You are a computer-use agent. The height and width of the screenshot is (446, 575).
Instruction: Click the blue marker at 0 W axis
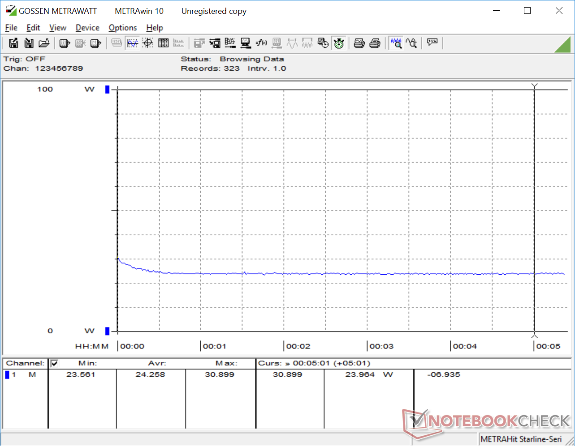[x=107, y=331]
